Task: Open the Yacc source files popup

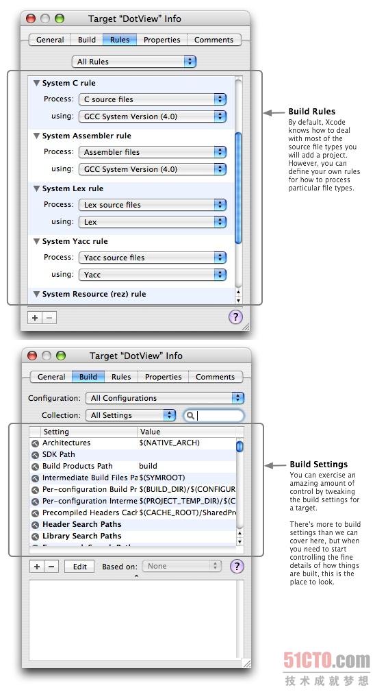Action: (153, 258)
